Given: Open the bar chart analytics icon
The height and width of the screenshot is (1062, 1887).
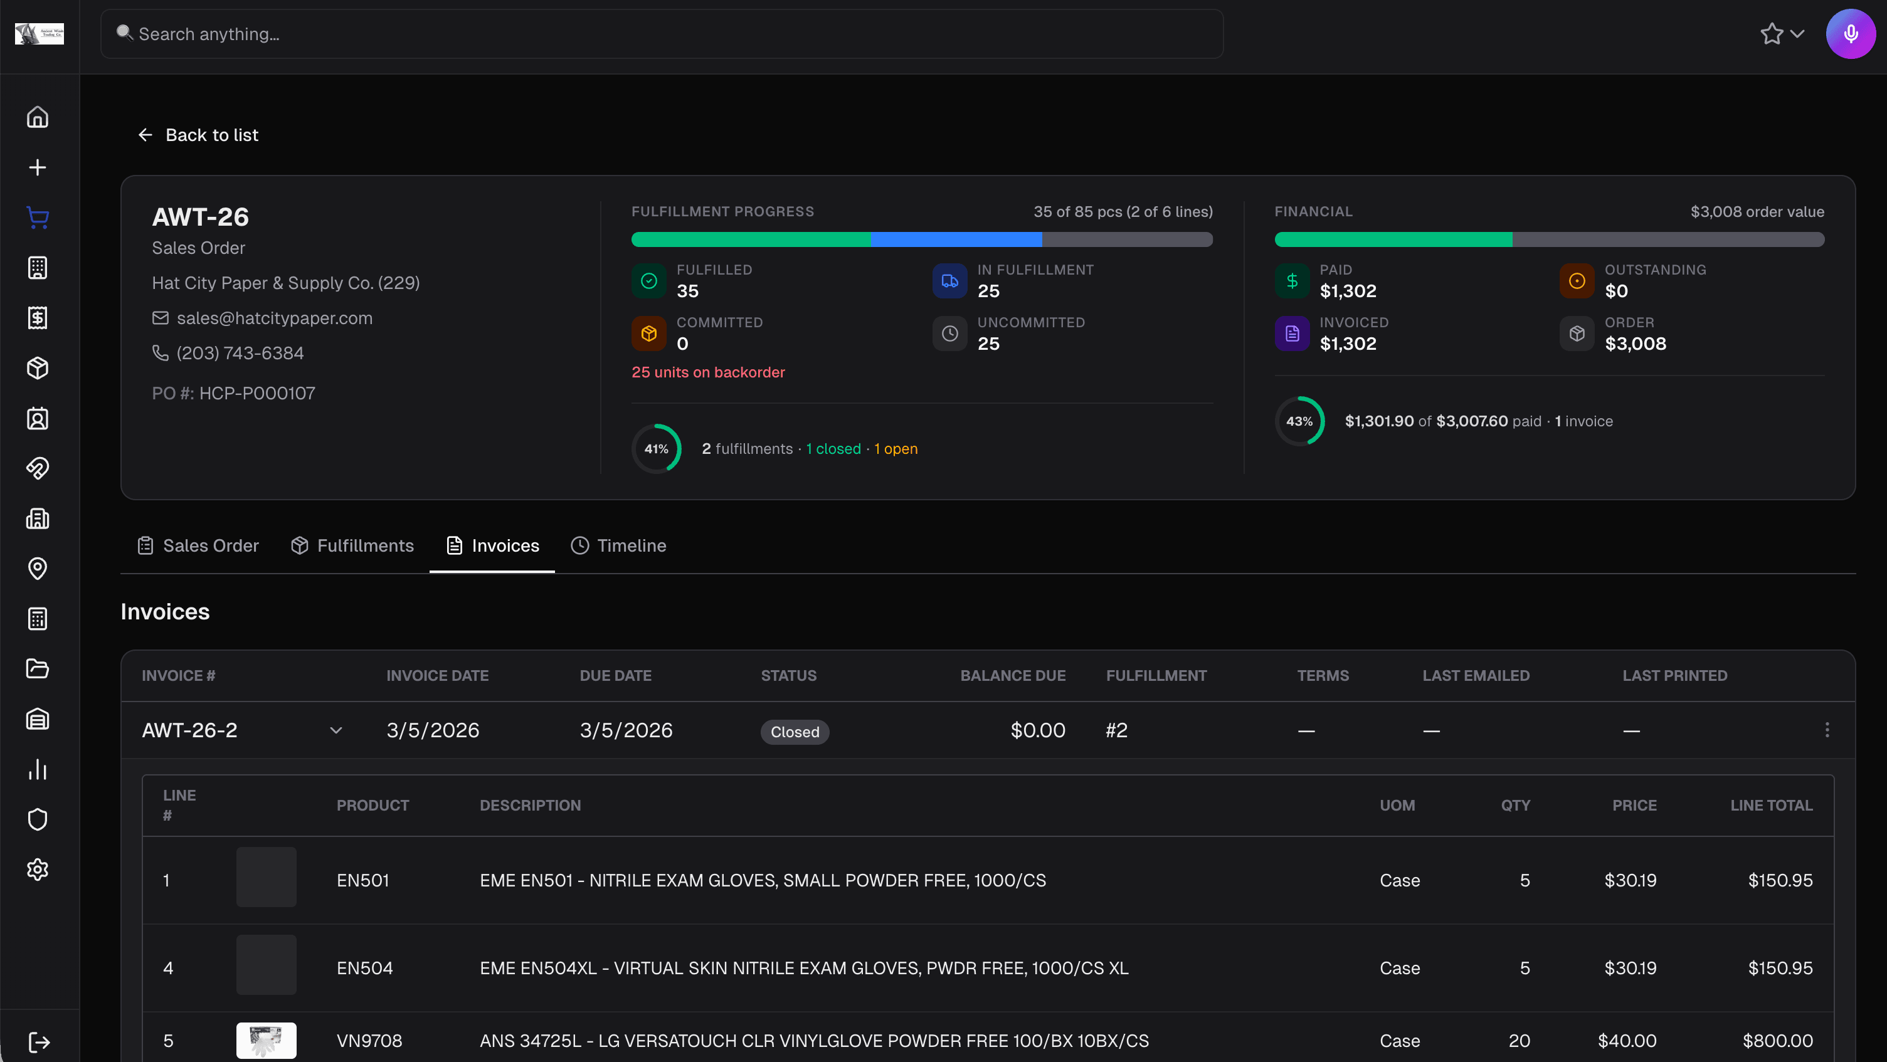Looking at the screenshot, I should 38,770.
